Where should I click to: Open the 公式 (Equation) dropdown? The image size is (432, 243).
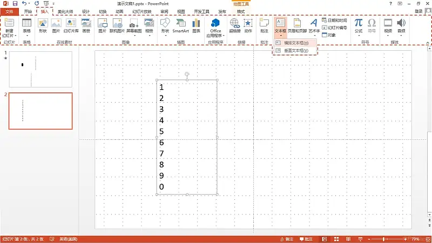pyautogui.click(x=359, y=36)
